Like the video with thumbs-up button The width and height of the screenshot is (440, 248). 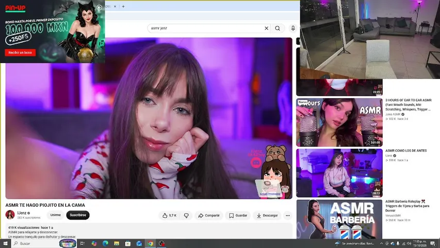[170, 215]
